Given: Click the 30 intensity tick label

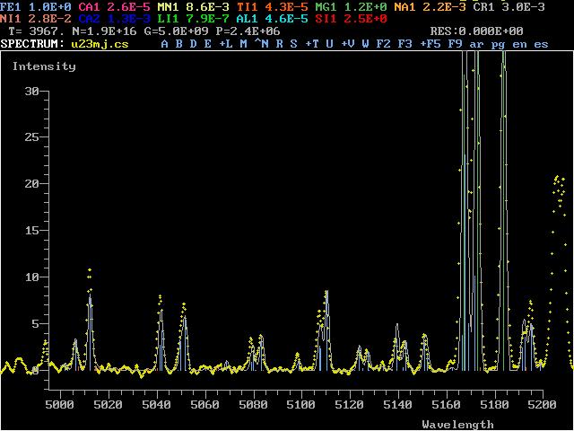Looking at the screenshot, I should coord(31,92).
